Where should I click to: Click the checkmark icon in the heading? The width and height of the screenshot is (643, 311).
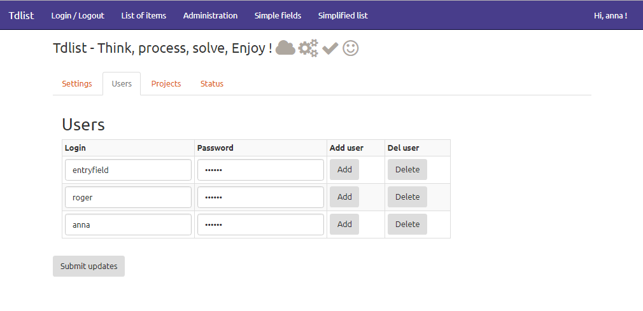(330, 48)
